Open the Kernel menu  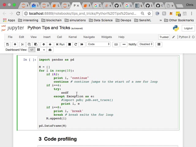pos(73,37)
